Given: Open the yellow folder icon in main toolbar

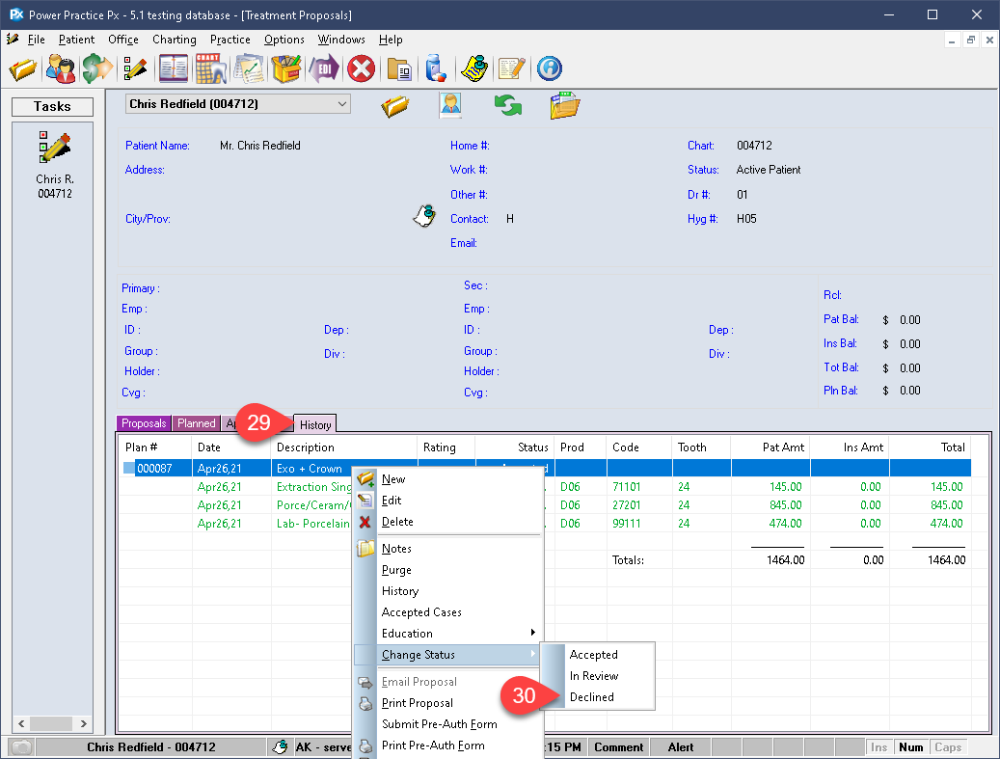Looking at the screenshot, I should [22, 68].
